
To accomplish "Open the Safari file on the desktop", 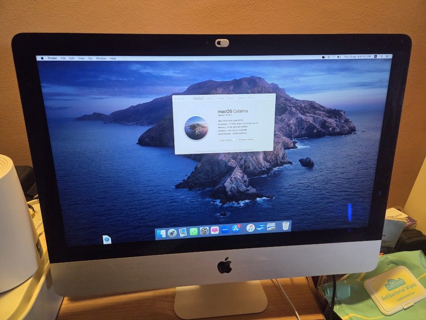I will click(107, 240).
